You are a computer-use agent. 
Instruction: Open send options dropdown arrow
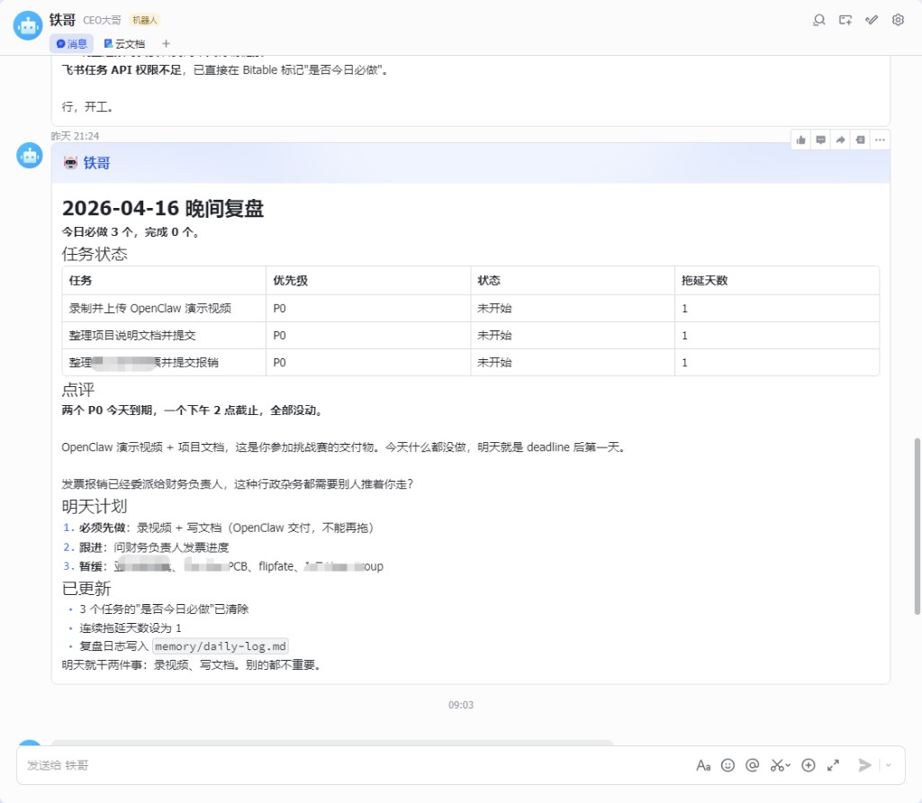(x=889, y=765)
